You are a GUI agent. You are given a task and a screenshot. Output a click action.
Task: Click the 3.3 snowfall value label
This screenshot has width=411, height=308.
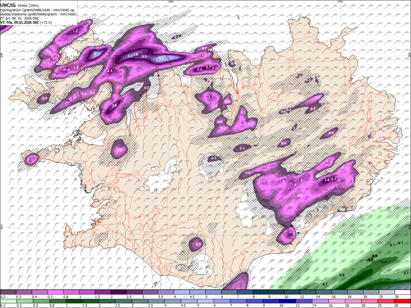[144, 56]
